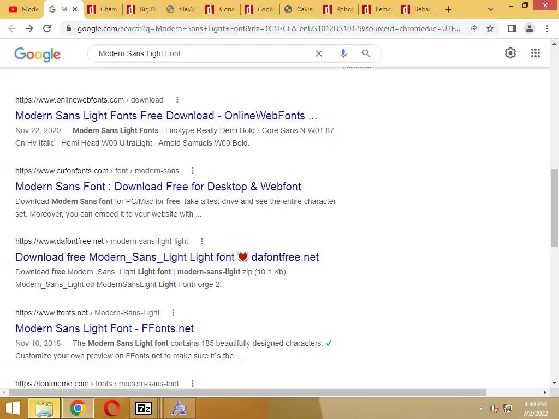Click the scroll right arrow at bottom
Viewport: 559px width, 419px height.
pos(545,392)
